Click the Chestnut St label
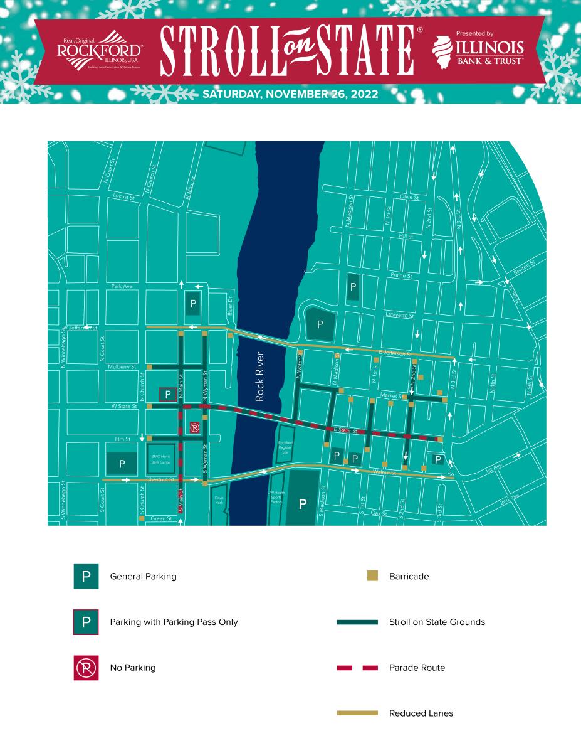The image size is (581, 753). tap(160, 479)
